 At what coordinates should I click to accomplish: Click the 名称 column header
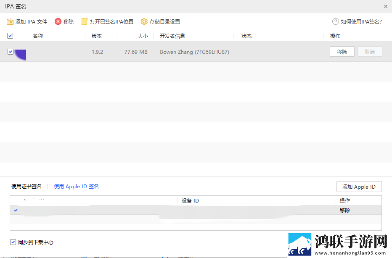[x=38, y=36]
